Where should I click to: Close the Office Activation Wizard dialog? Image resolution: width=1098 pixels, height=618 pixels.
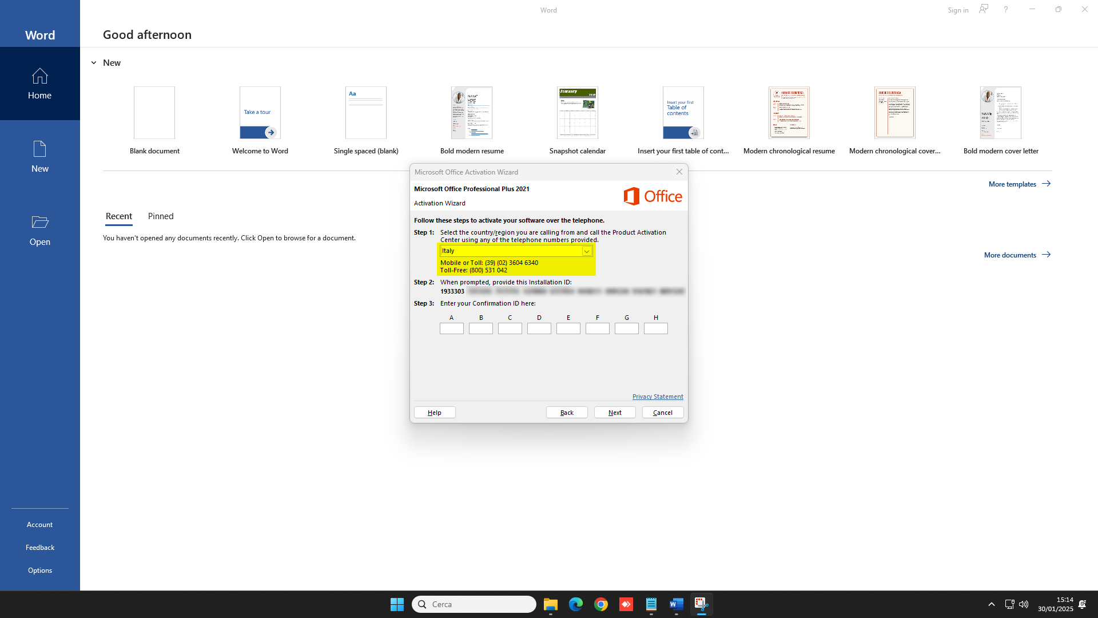pos(679,172)
